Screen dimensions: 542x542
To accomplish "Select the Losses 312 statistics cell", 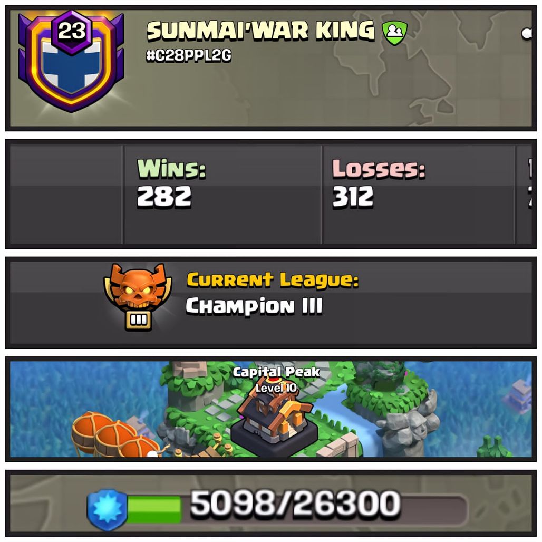I will tap(419, 194).
